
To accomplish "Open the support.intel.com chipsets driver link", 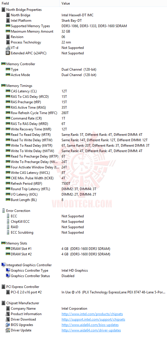I will coord(93,319).
